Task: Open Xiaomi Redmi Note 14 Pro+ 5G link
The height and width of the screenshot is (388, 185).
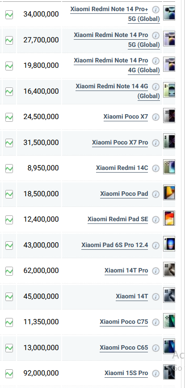Action: click(x=115, y=14)
